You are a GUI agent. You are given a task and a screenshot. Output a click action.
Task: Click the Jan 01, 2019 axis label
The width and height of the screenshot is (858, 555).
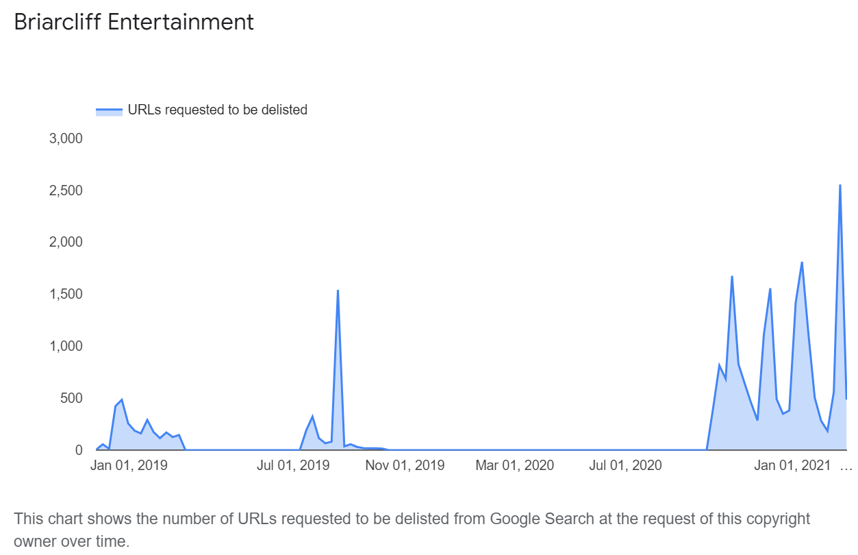point(129,466)
